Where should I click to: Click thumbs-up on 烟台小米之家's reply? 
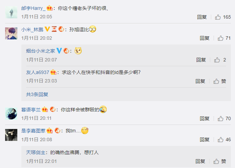[217, 60]
